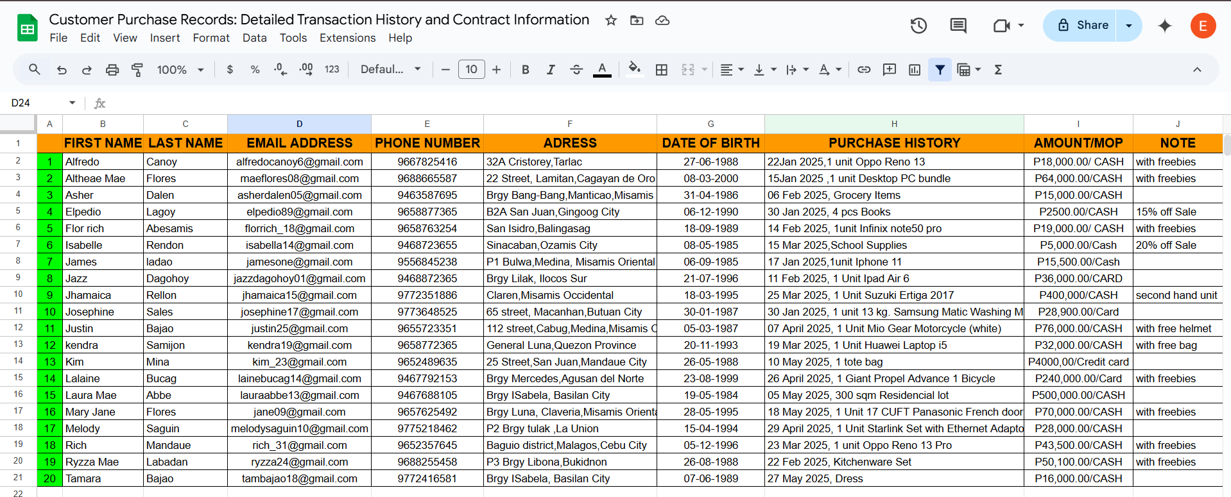Click the Undo icon in toolbar

pyautogui.click(x=62, y=70)
